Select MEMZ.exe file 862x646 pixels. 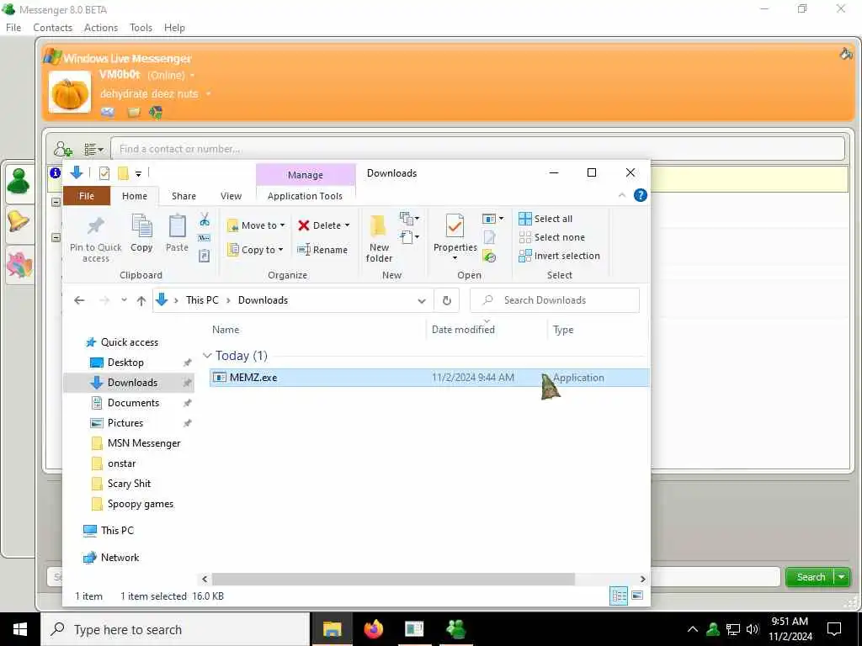pyautogui.click(x=428, y=378)
